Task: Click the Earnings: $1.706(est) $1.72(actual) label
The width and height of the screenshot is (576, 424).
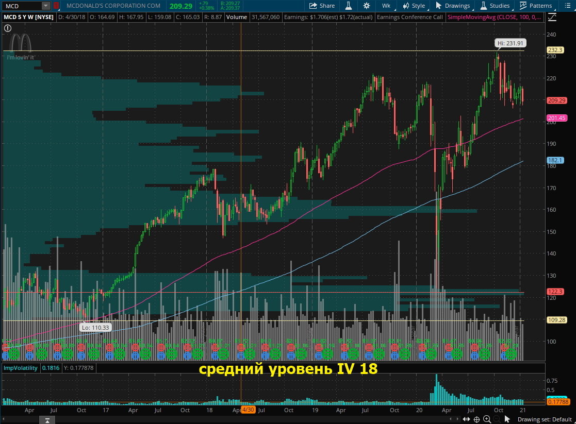Action: [x=328, y=17]
